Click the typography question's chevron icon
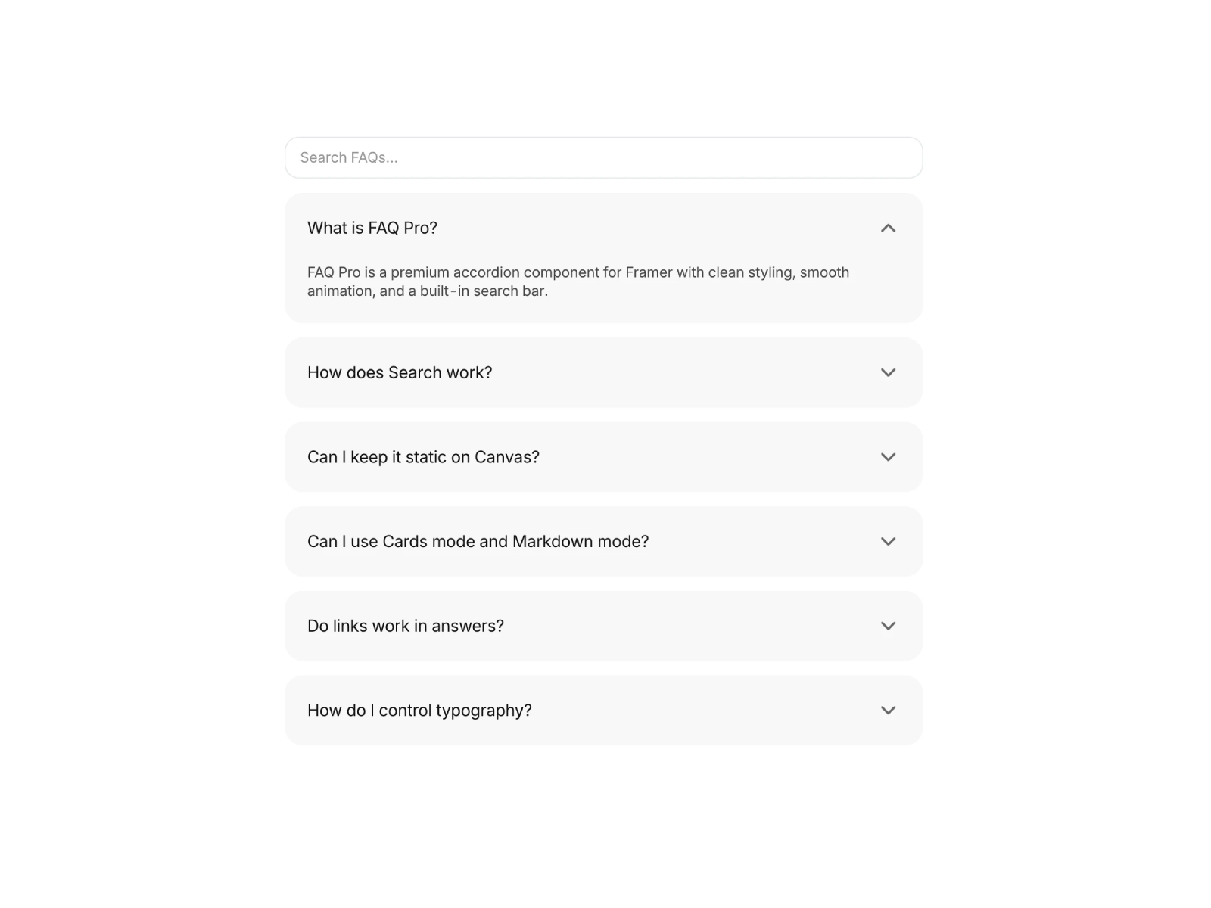 [x=888, y=711]
